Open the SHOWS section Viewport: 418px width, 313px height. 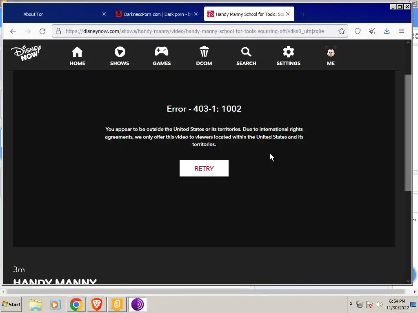tap(120, 56)
